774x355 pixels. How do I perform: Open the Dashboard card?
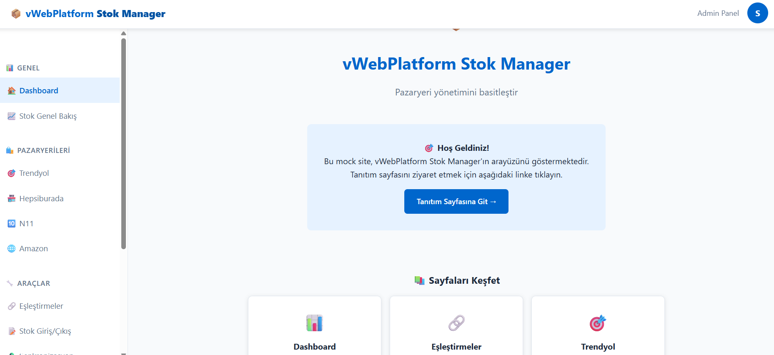pos(315,326)
